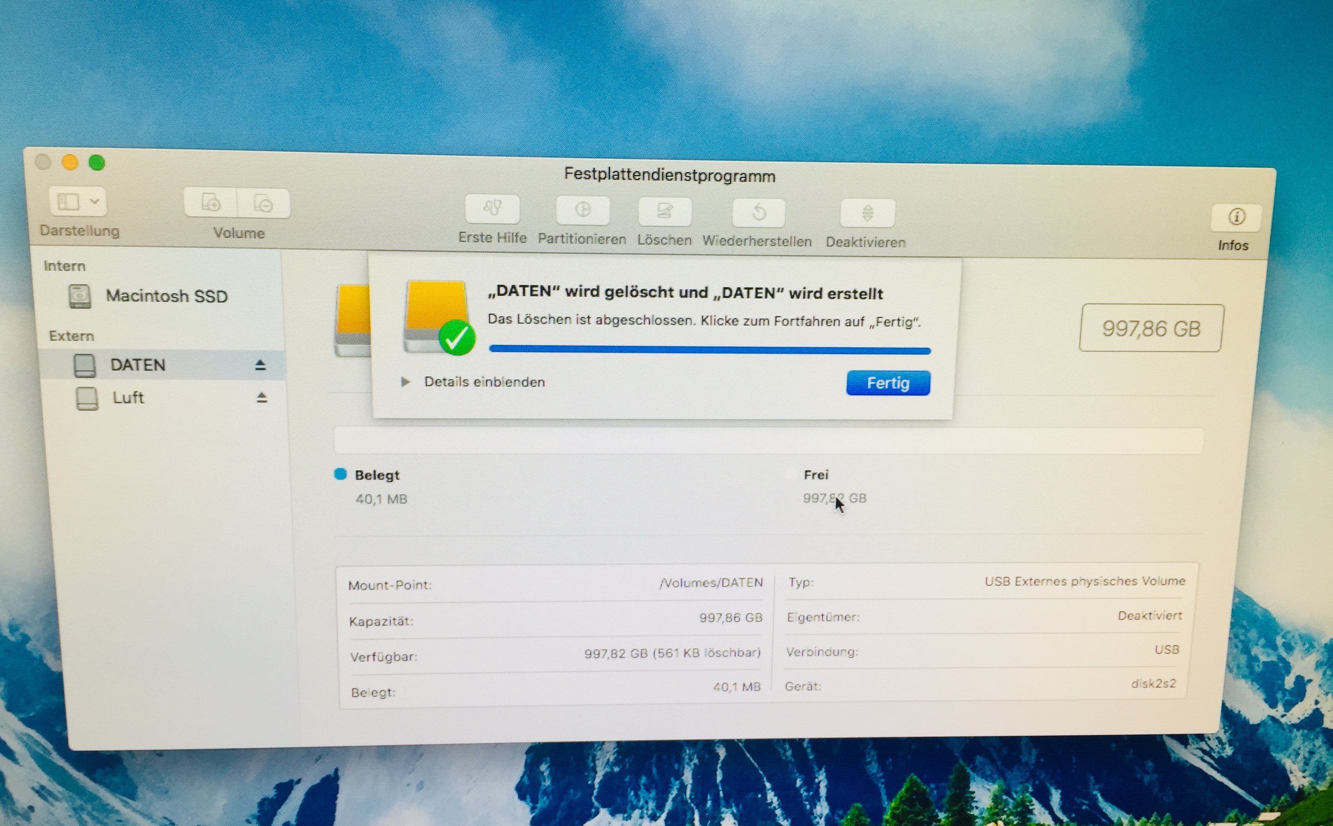Viewport: 1333px width, 826px height.
Task: Select the Luft volume in sidebar
Action: tap(128, 398)
